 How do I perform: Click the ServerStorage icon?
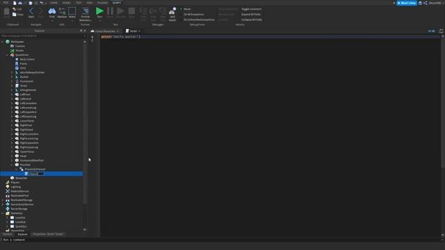pos(8,208)
